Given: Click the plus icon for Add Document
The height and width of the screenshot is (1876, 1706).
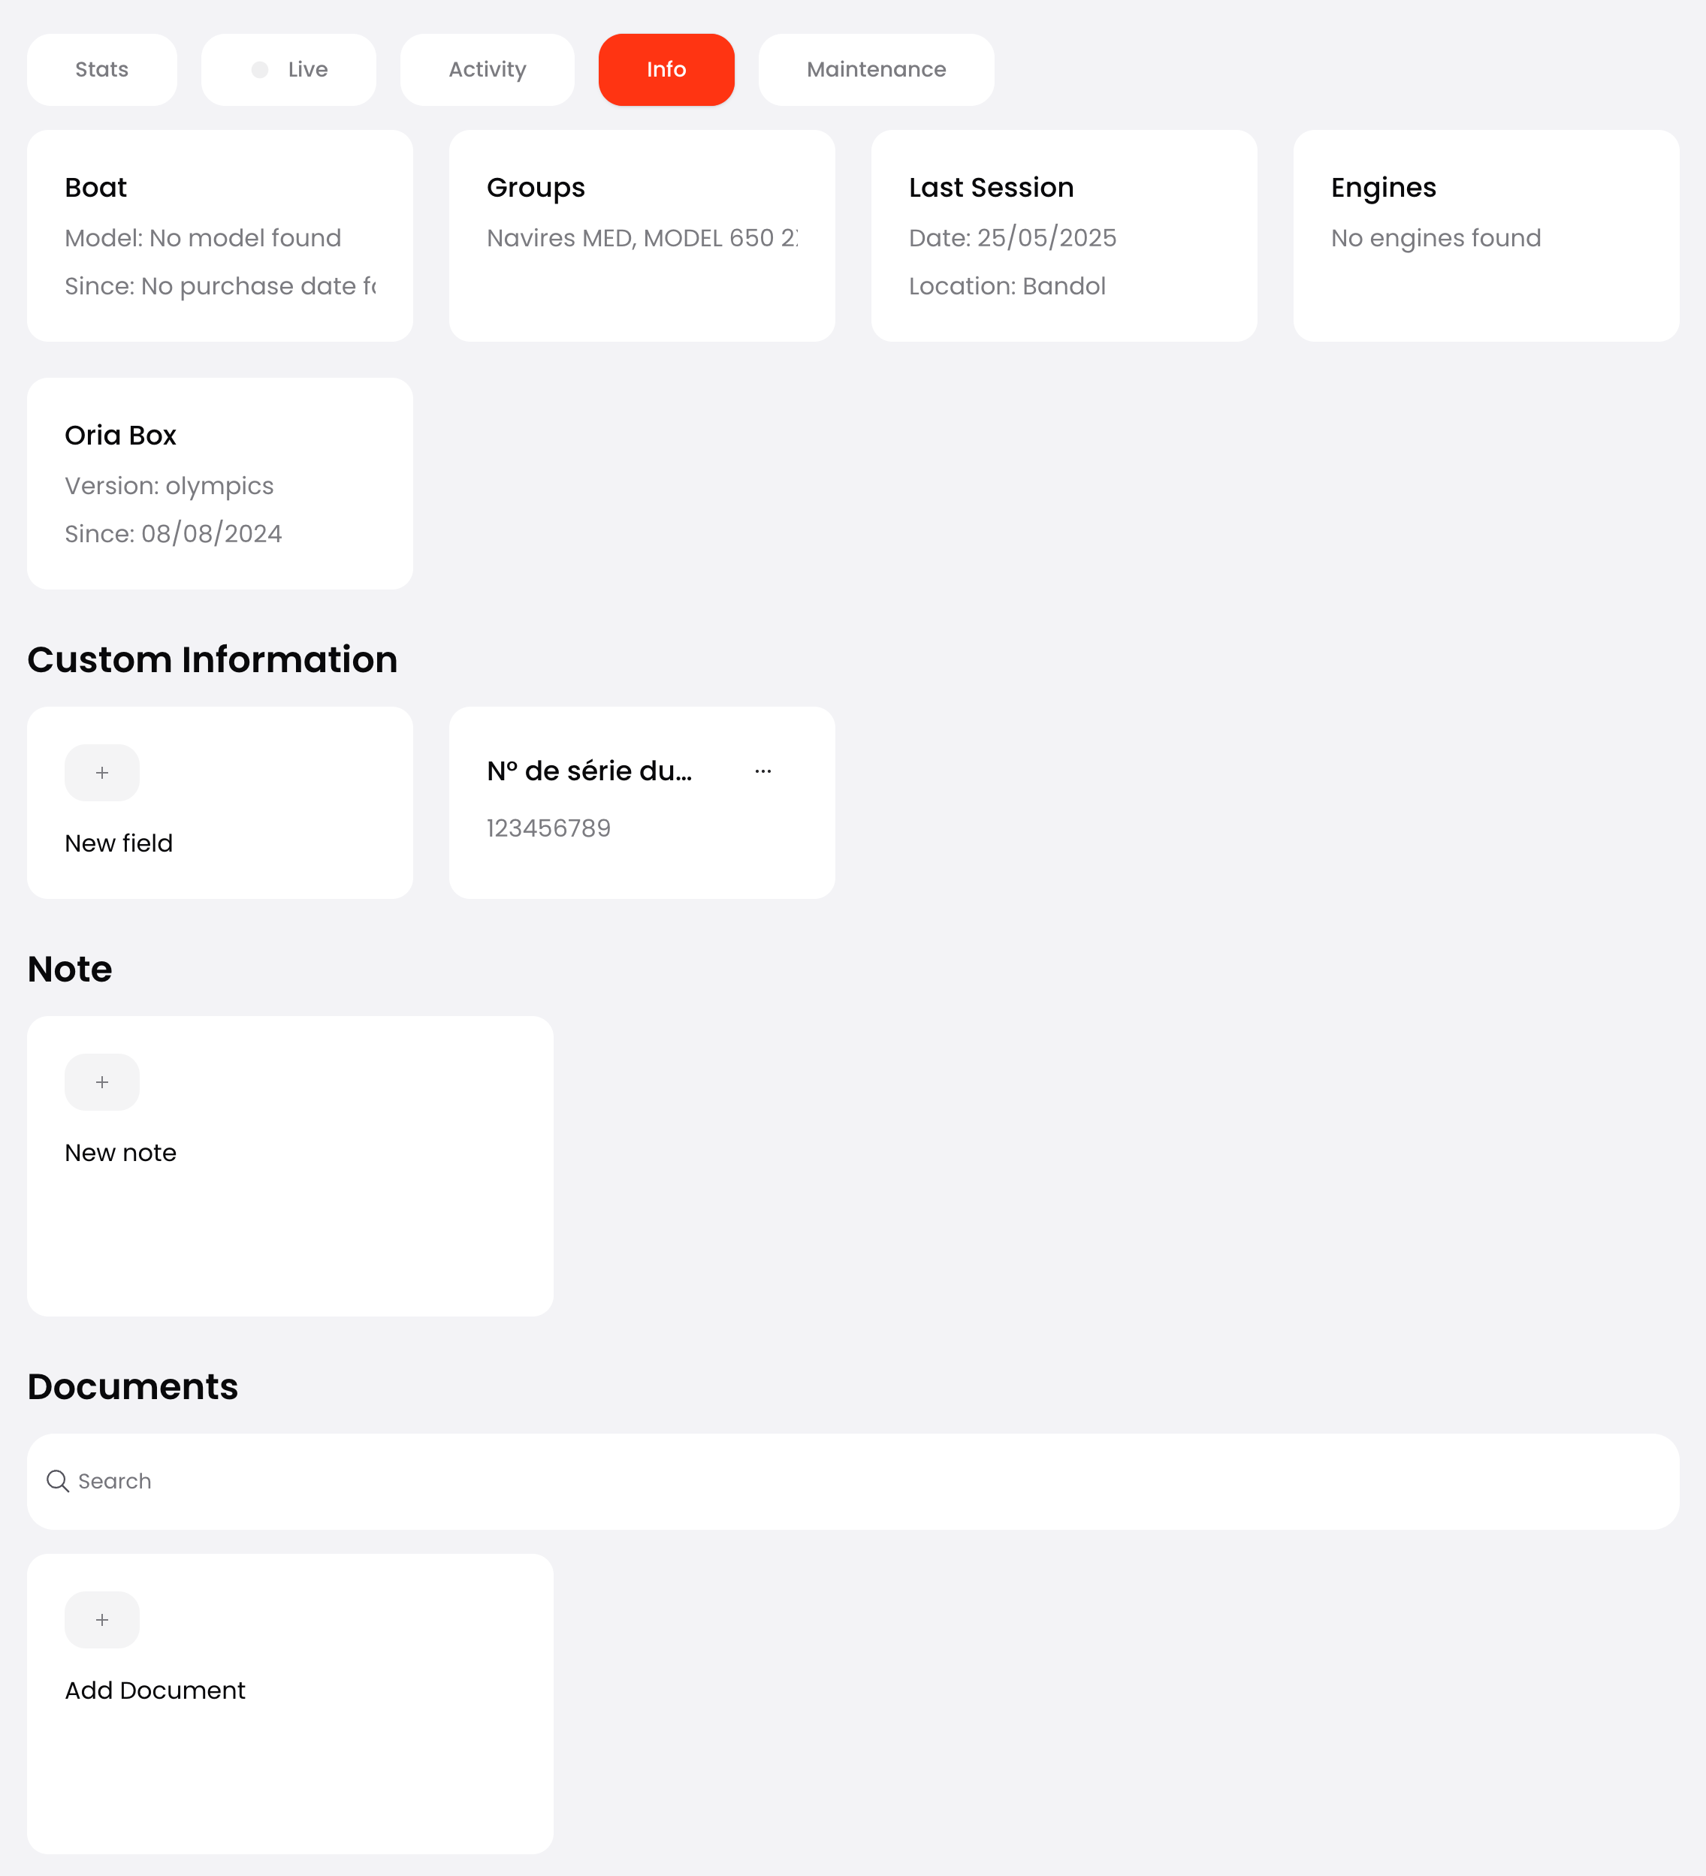Looking at the screenshot, I should pos(101,1619).
